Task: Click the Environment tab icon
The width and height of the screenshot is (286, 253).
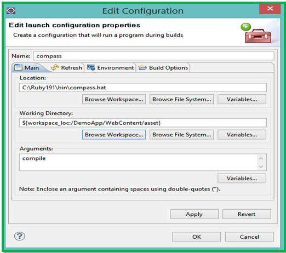Action: [x=91, y=67]
